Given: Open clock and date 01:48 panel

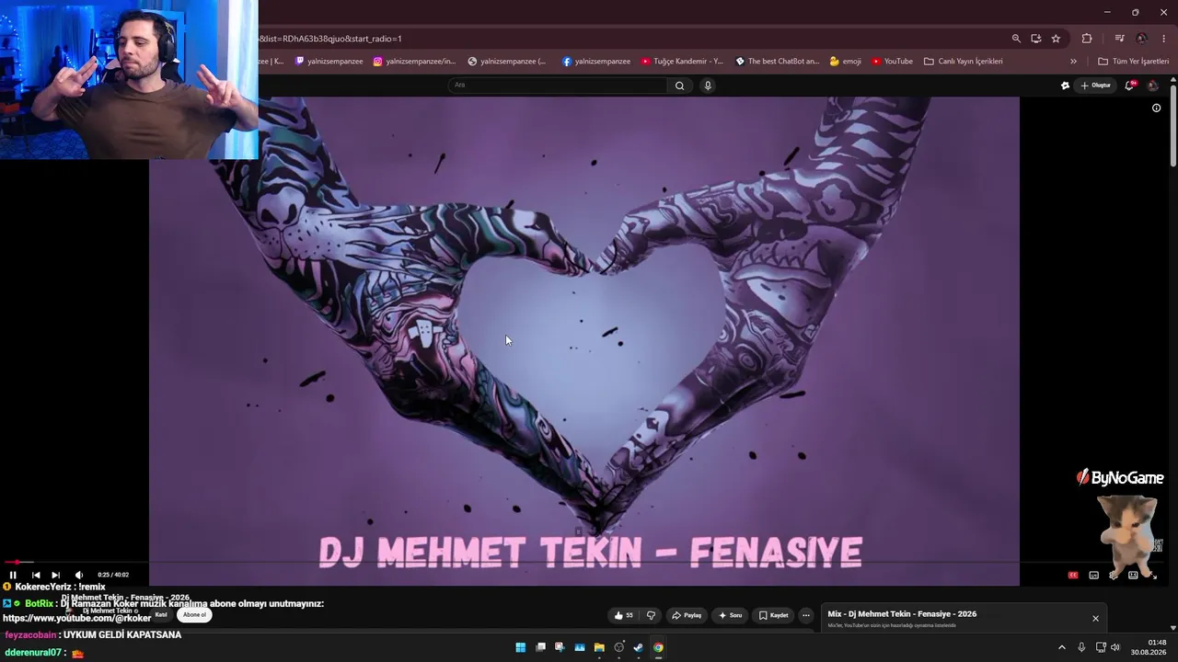Looking at the screenshot, I should (1149, 647).
